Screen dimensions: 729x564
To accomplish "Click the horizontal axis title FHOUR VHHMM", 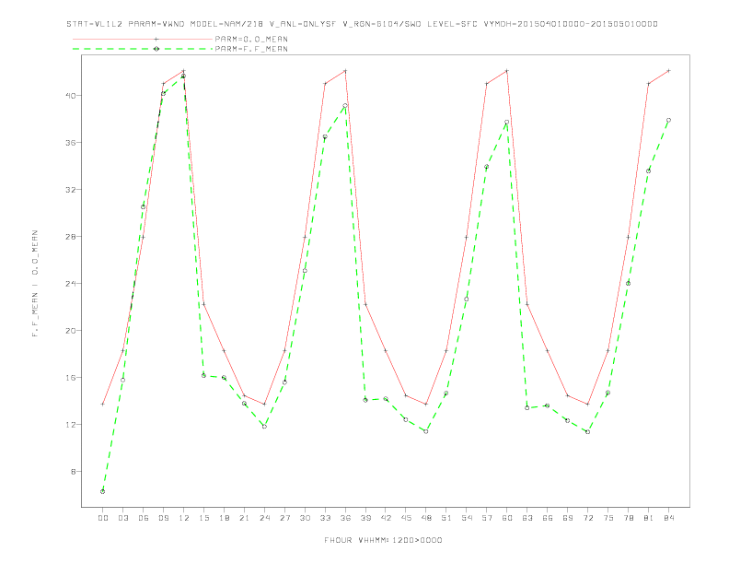I will point(383,540).
